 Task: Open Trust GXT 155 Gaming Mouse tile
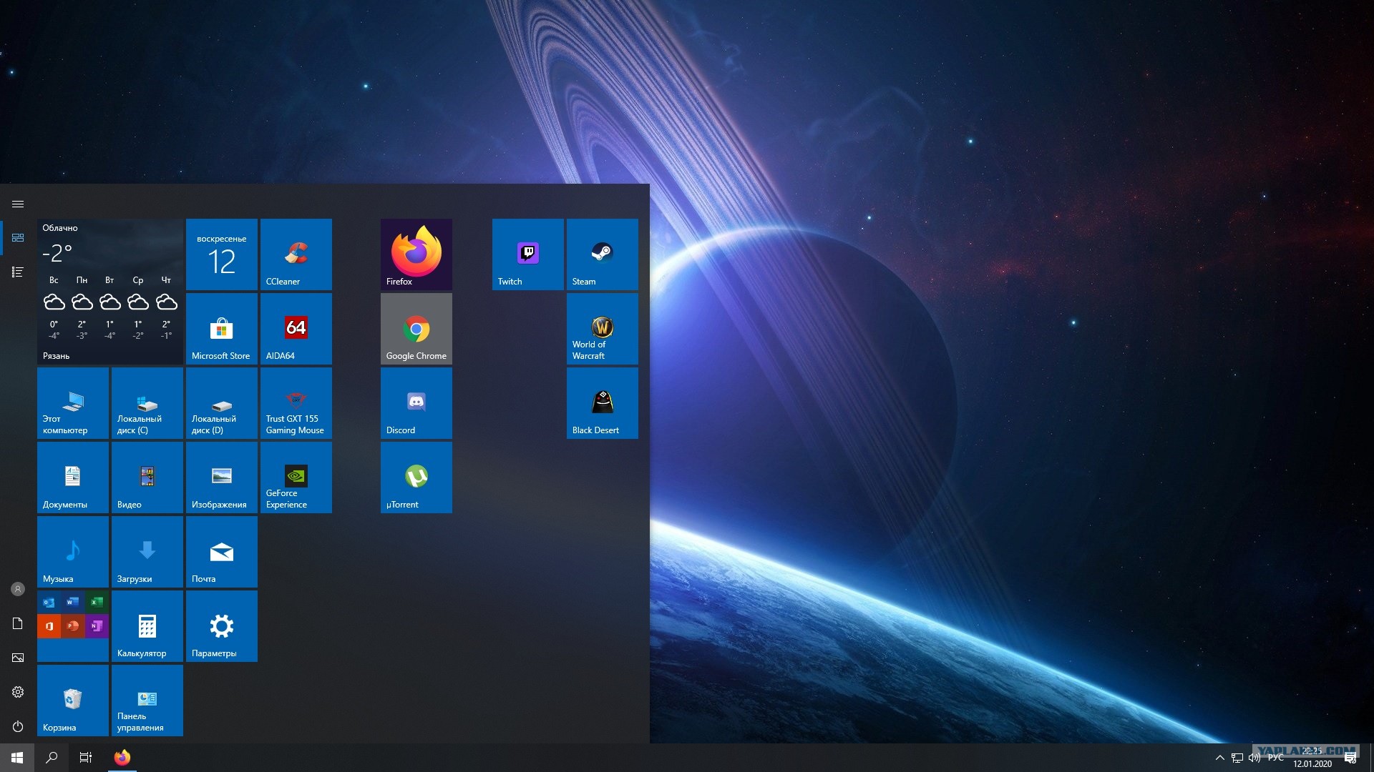click(x=296, y=403)
